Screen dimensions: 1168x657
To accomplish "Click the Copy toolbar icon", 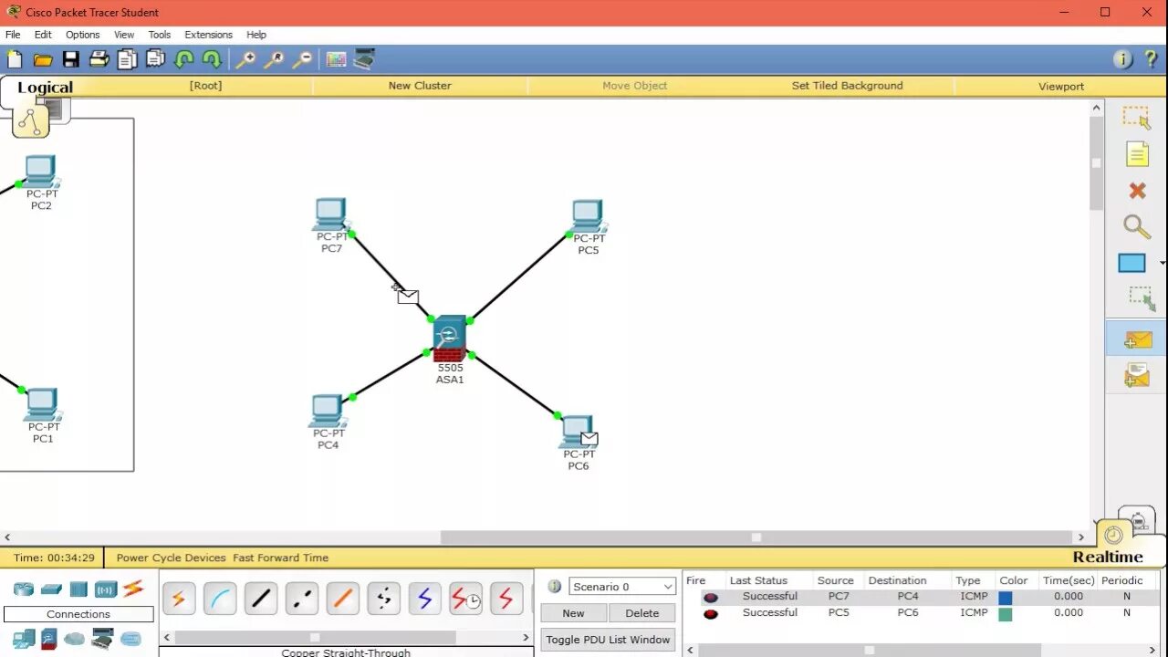I will coord(127,59).
